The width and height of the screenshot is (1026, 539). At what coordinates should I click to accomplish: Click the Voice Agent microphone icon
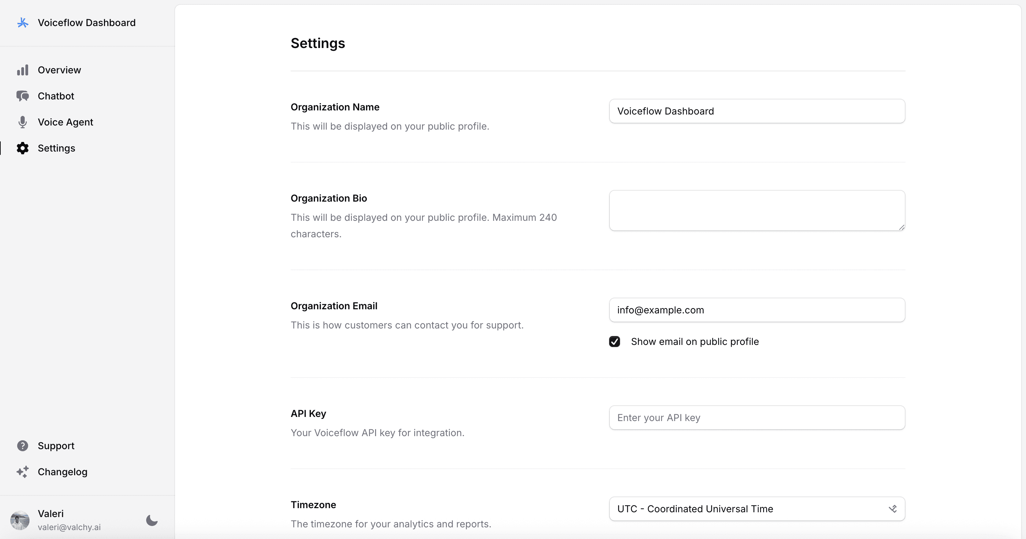pyautogui.click(x=23, y=122)
